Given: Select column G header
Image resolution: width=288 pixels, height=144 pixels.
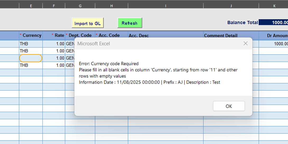Looking at the screenshot, I should tap(80, 6).
